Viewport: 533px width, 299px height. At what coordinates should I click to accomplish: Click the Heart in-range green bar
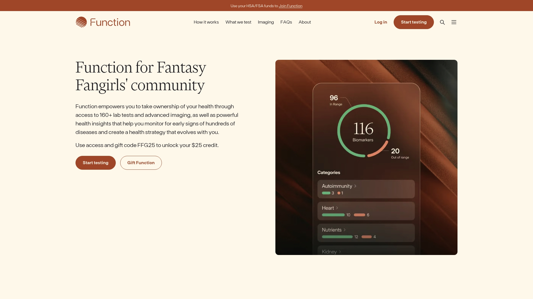(333, 215)
